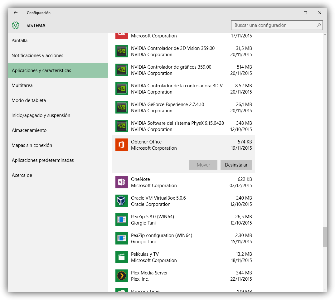The height and width of the screenshot is (300, 335).
Task: Select the Películas y TV entry
Action: (183, 257)
